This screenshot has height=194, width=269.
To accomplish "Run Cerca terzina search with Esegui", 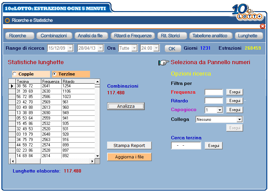I will [x=214, y=146].
